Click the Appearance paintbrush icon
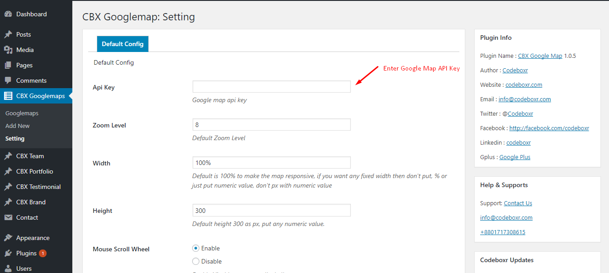The width and height of the screenshot is (609, 273). pyautogui.click(x=8, y=238)
